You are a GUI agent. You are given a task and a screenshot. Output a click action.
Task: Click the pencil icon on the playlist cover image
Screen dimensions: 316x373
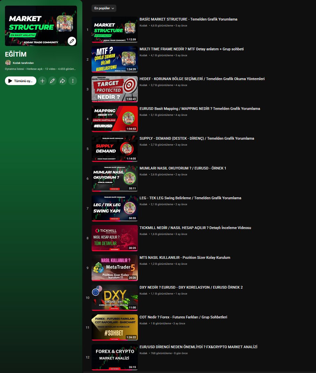72,41
